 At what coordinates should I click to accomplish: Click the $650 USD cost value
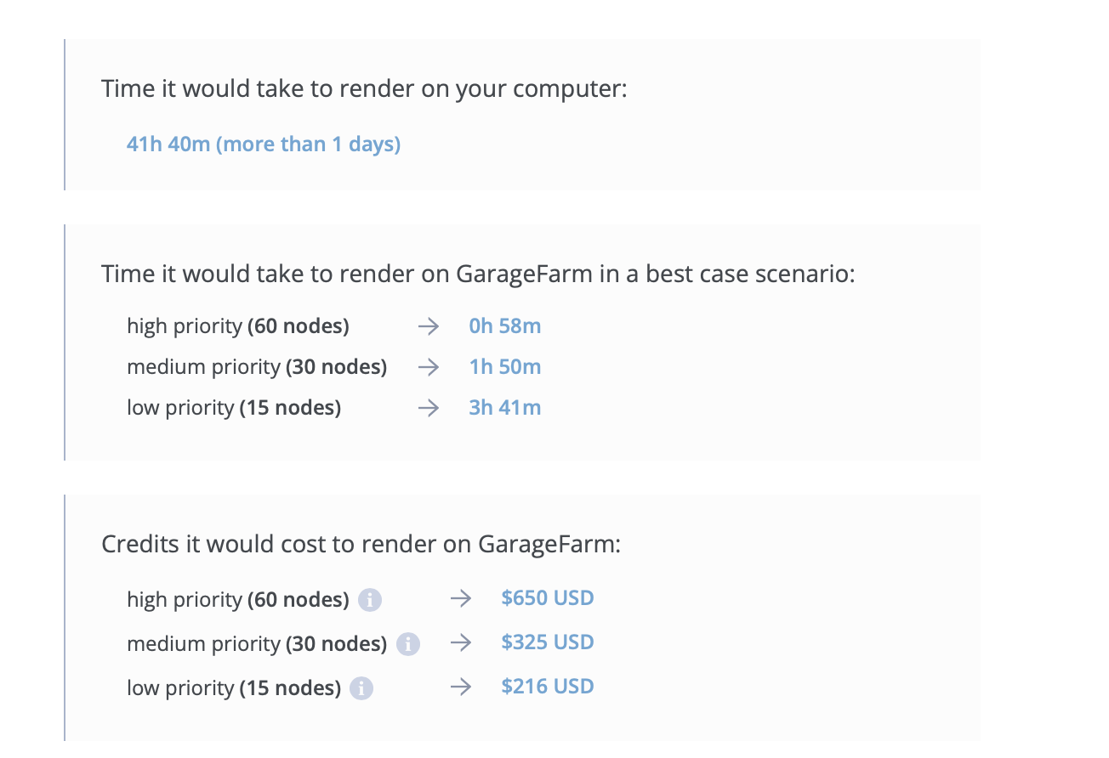pos(547,598)
